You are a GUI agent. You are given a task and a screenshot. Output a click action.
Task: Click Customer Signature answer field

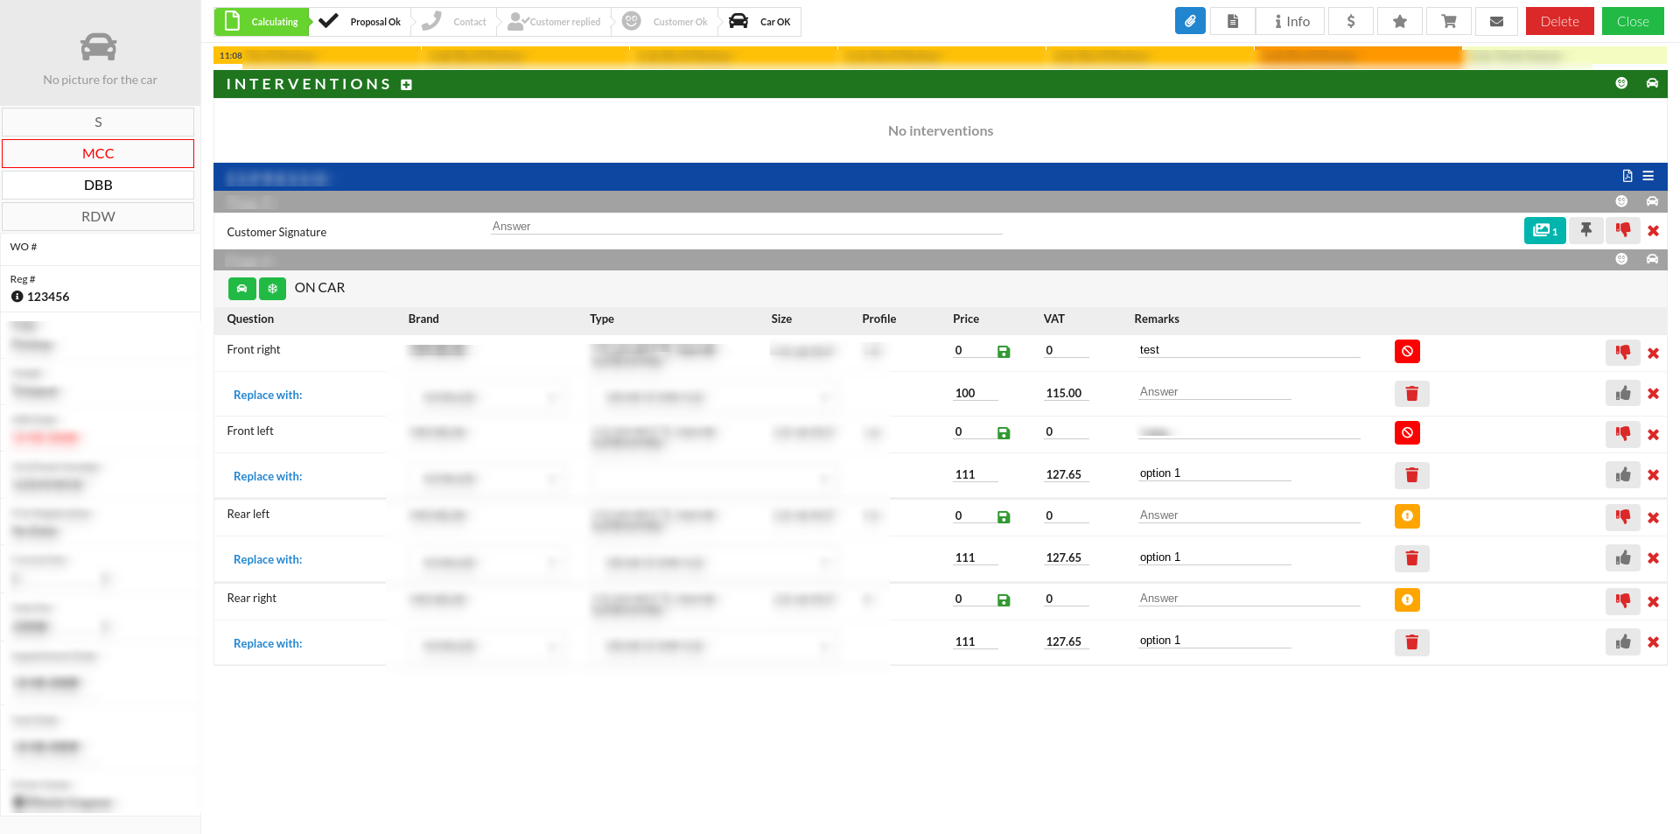(x=746, y=227)
